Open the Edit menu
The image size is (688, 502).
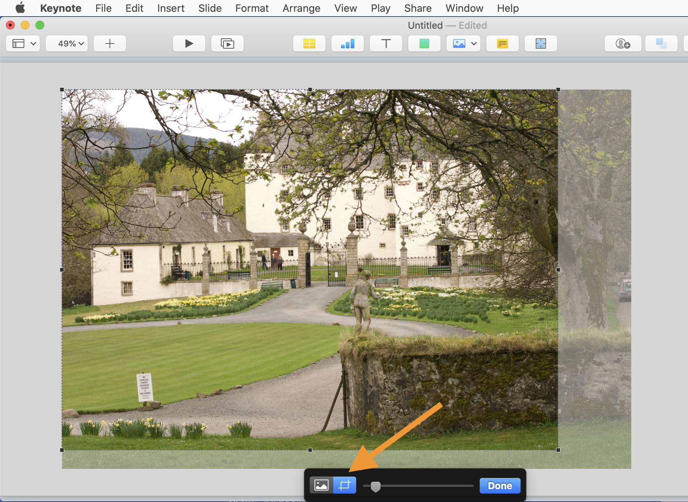[134, 8]
